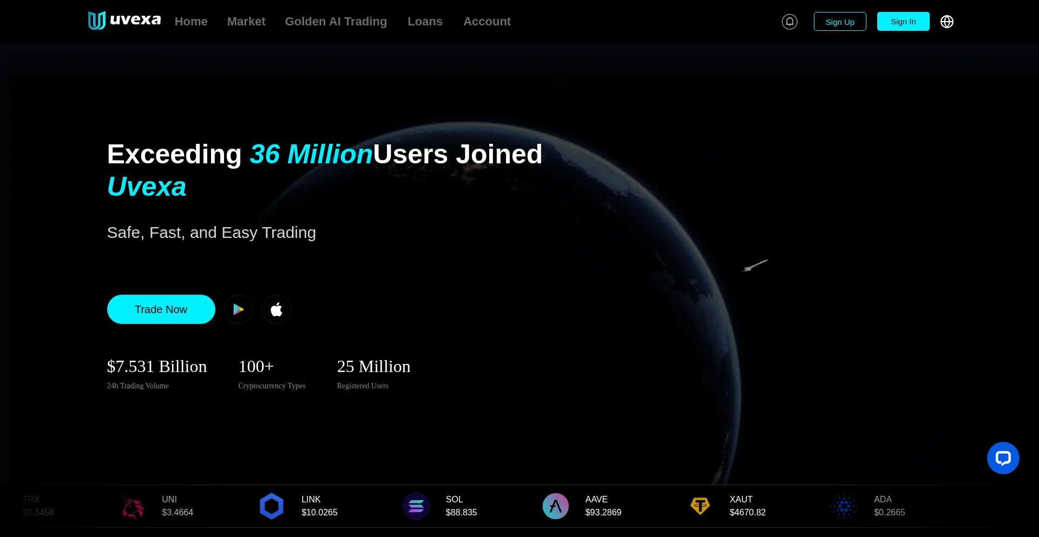Click the $7.531 Billion trading volume

[x=157, y=367]
